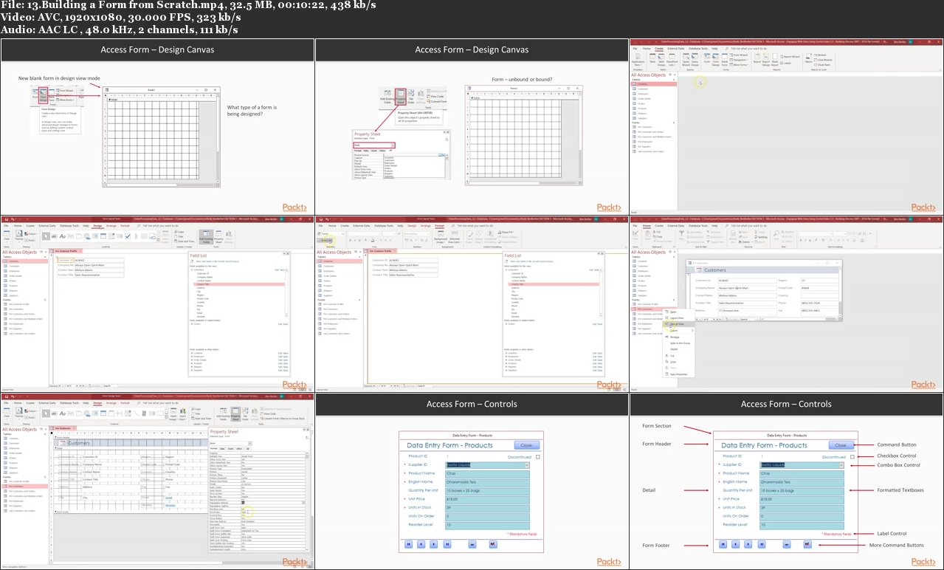Open Property Sheet in Design-tab Field List frame ribbon
The height and width of the screenshot is (570, 944).
[218, 237]
